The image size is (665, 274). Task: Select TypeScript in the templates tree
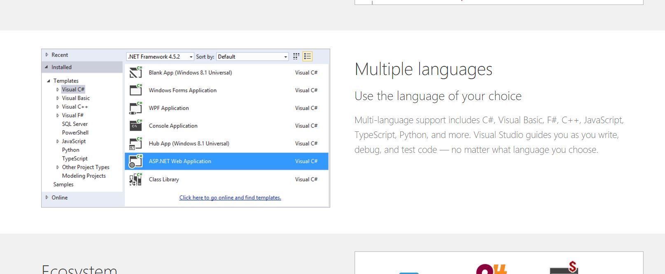click(75, 159)
